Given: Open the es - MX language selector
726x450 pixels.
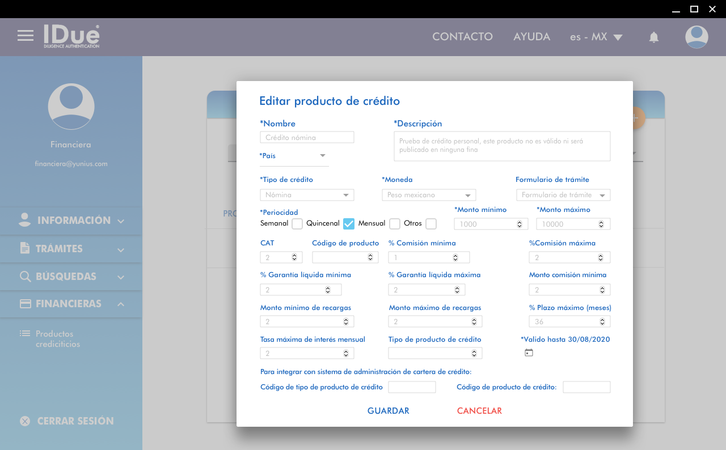Looking at the screenshot, I should [x=596, y=37].
